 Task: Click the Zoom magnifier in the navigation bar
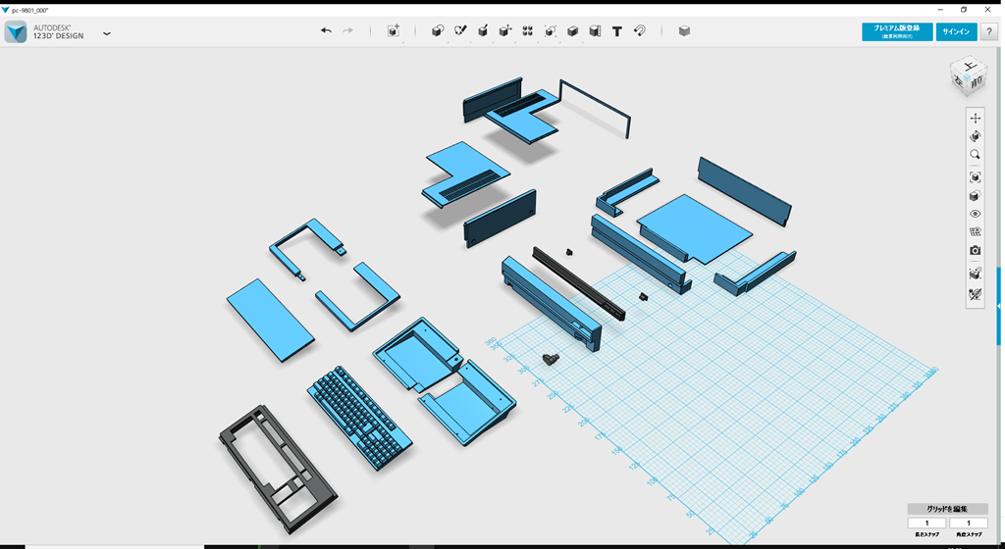pyautogui.click(x=975, y=155)
